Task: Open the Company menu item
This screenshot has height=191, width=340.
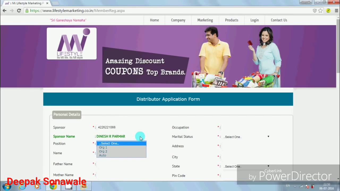Action: [178, 20]
